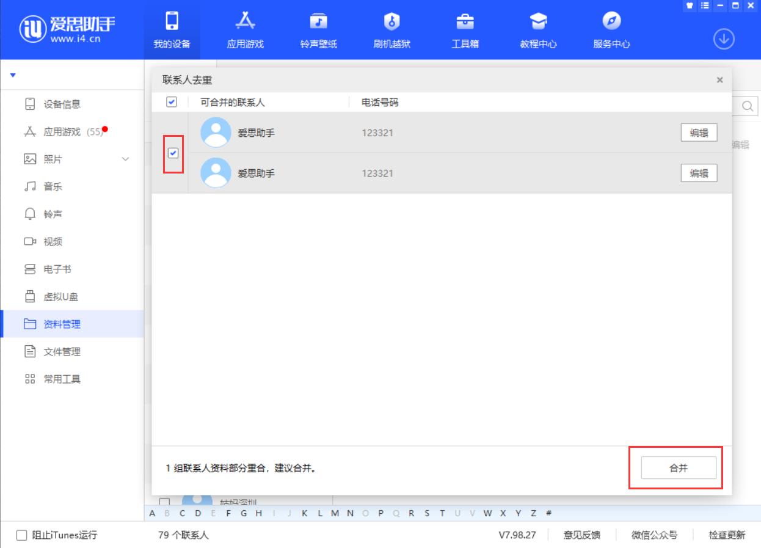The image size is (761, 548).
Task: Click the 合并 merge button
Action: [678, 468]
